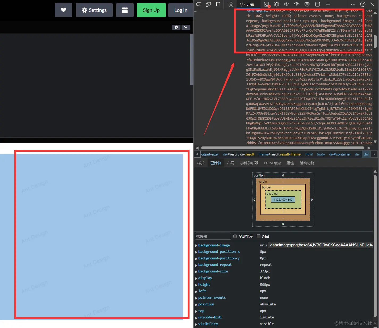Open the Sources bug icon
The height and width of the screenshot is (328, 379).
point(277,4)
